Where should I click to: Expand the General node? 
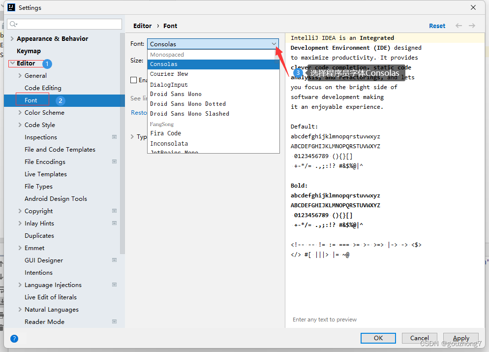(x=20, y=75)
